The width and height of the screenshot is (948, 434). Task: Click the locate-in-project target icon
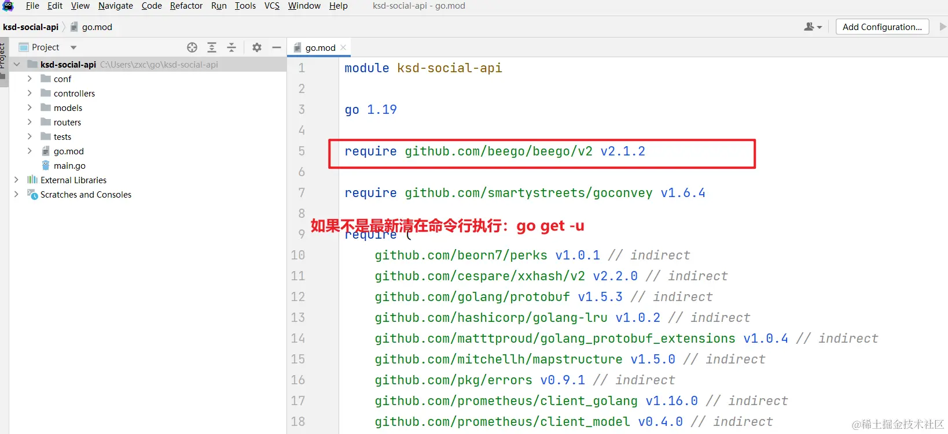[192, 47]
